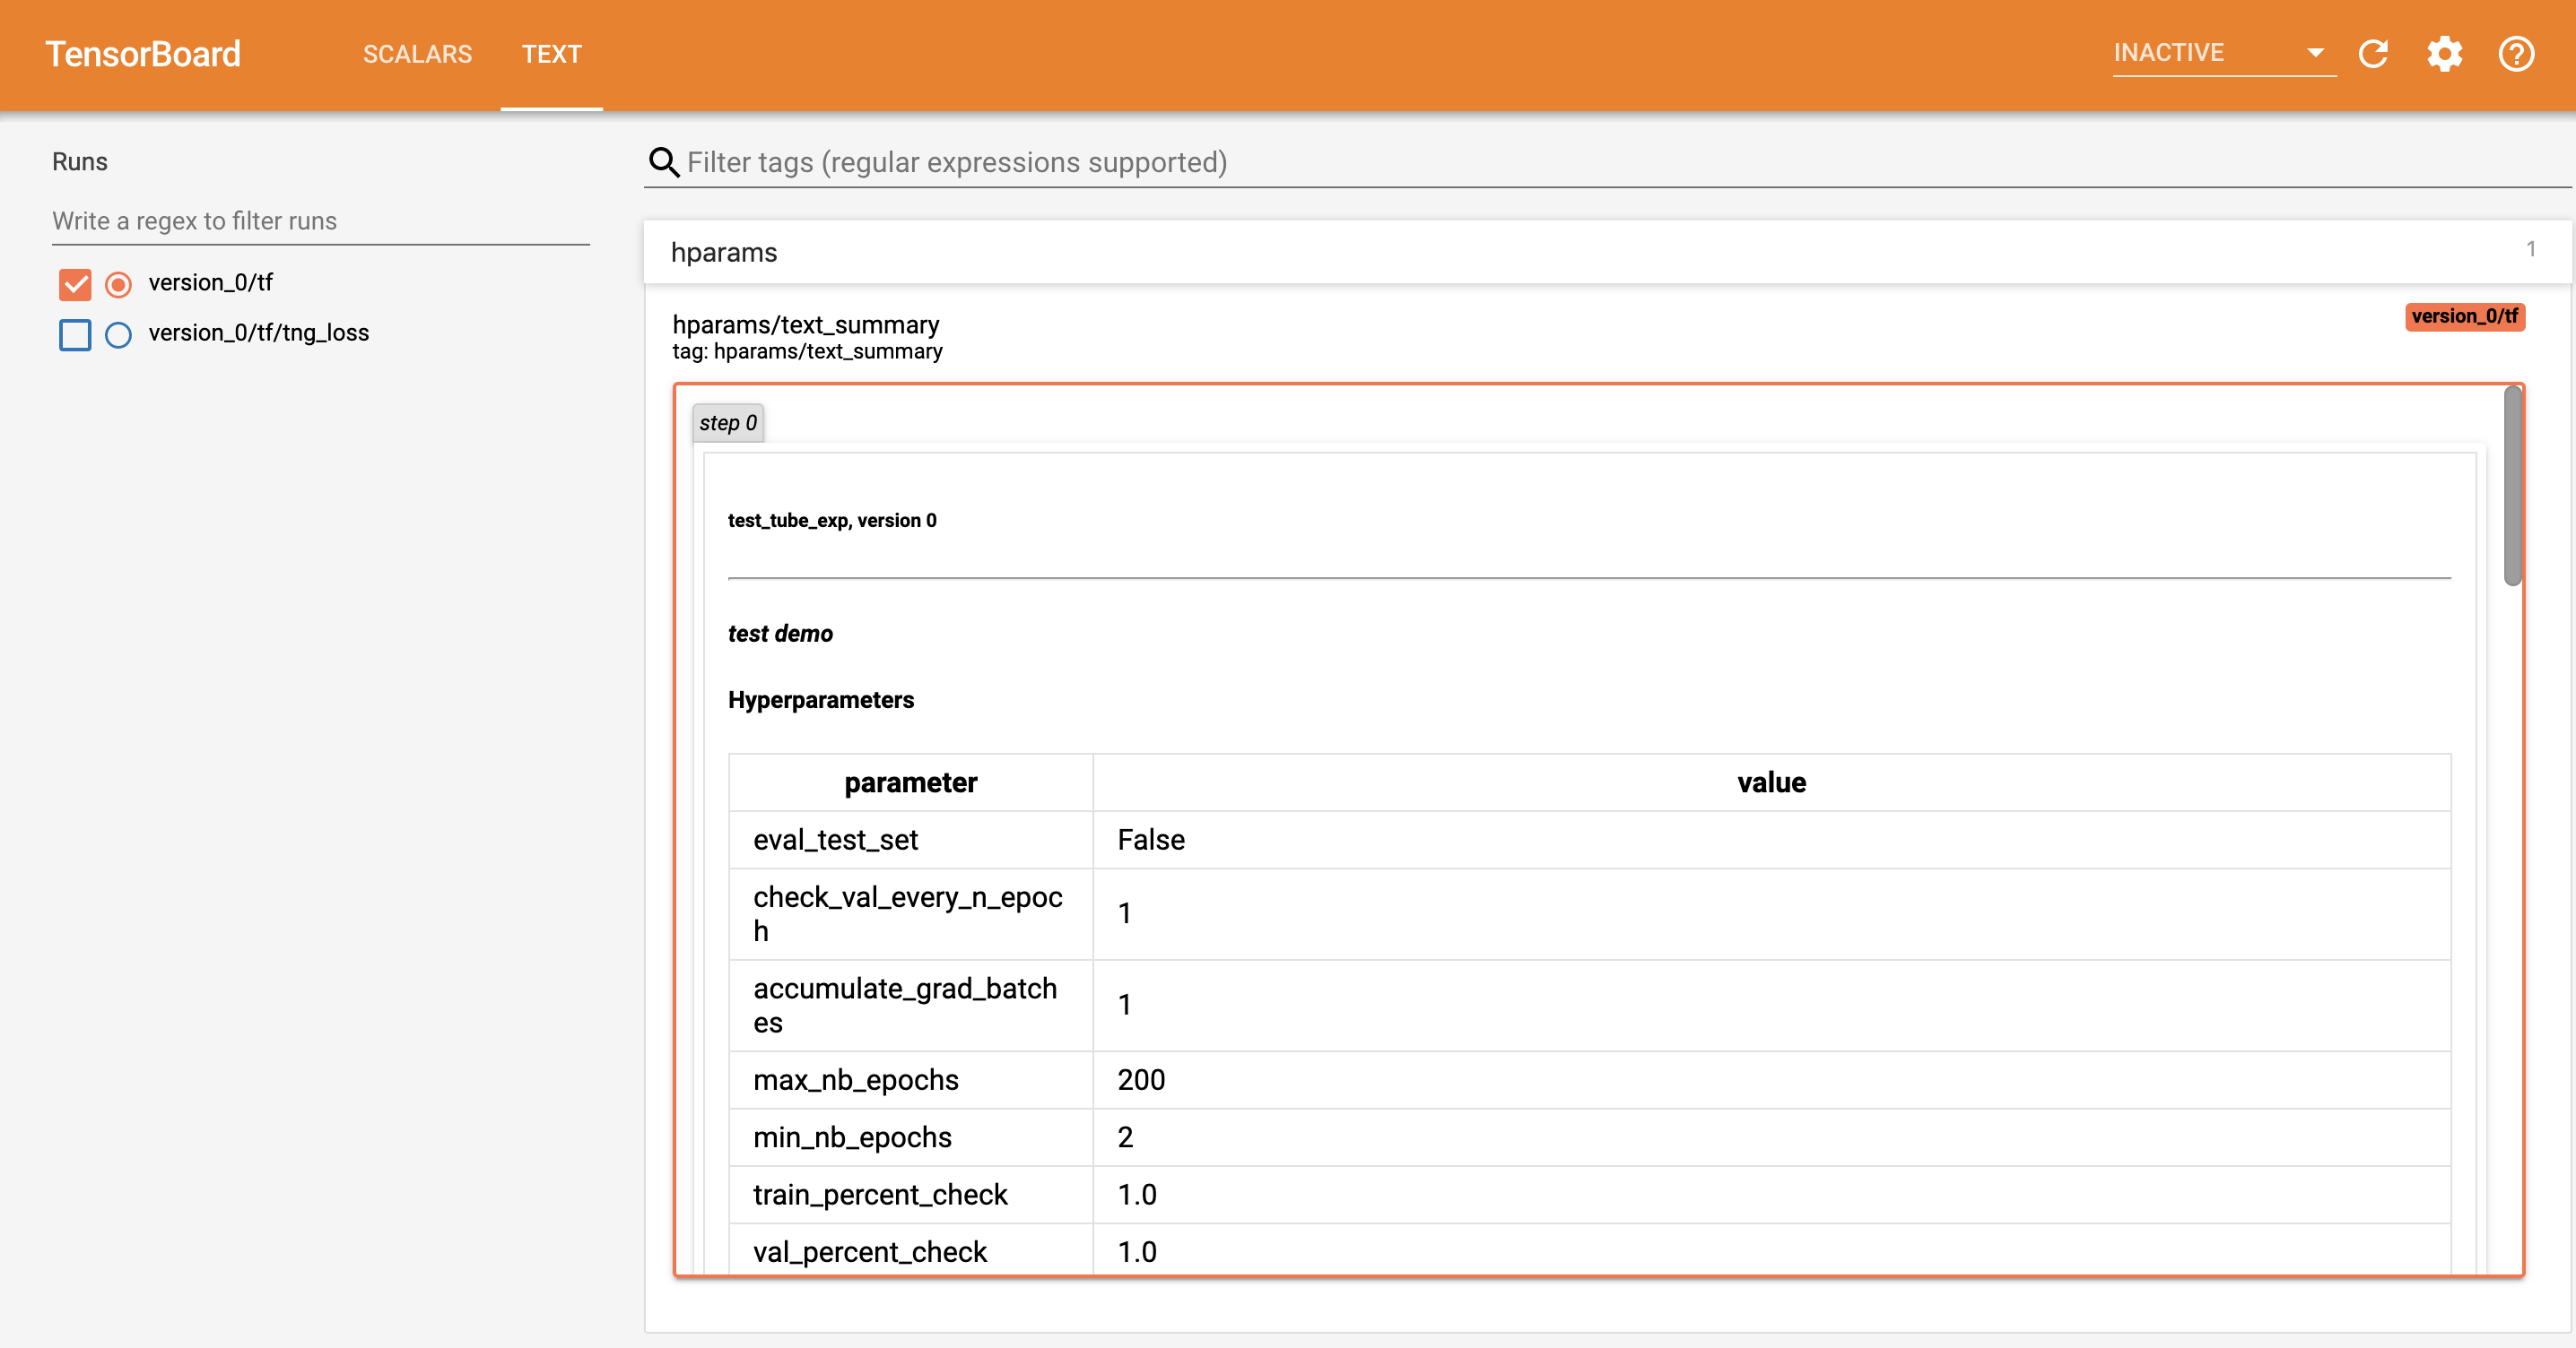
Task: Switch to SCALARS tab
Action: click(415, 55)
